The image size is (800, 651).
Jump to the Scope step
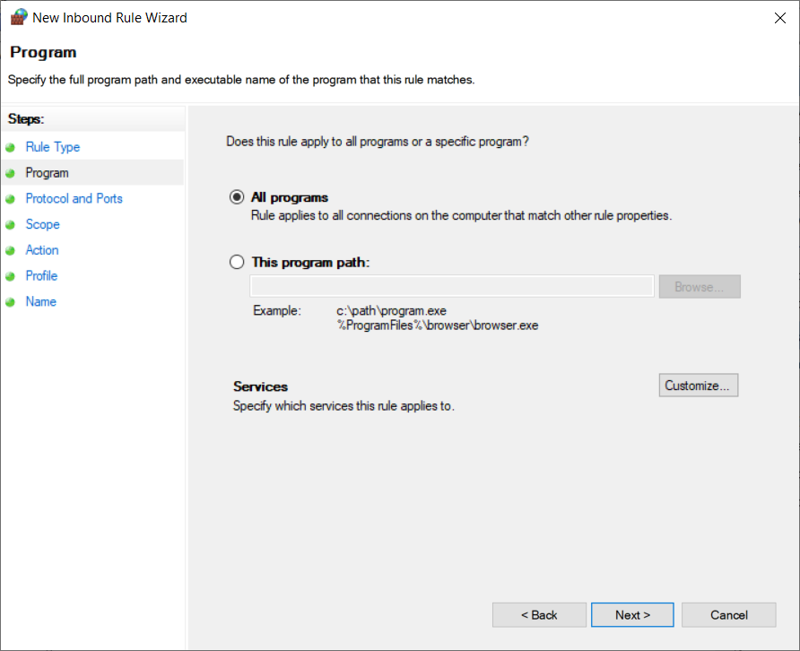[x=43, y=225]
